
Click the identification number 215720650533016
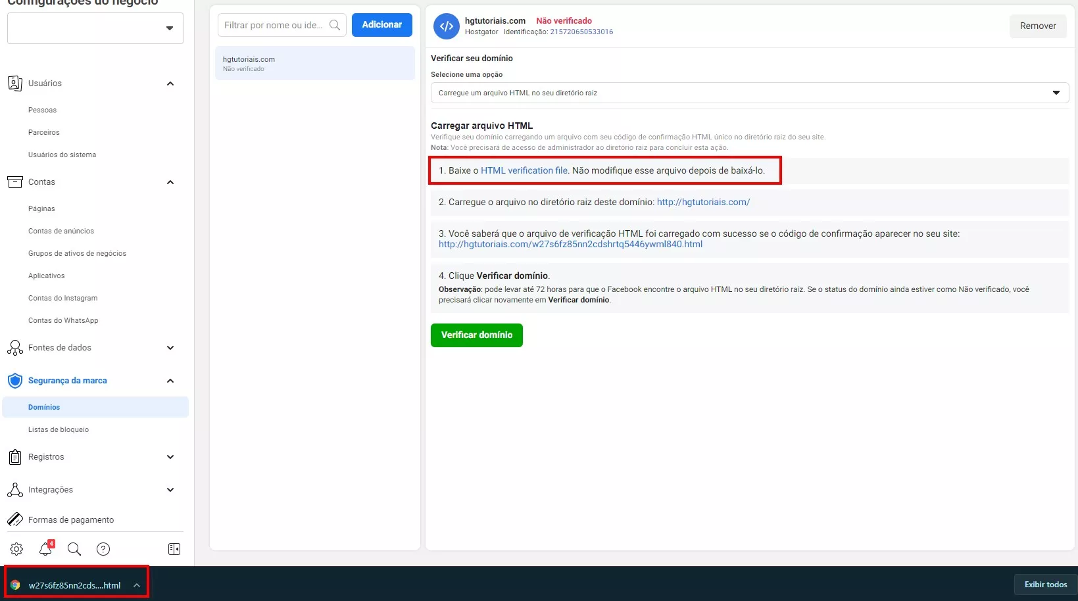coord(581,32)
